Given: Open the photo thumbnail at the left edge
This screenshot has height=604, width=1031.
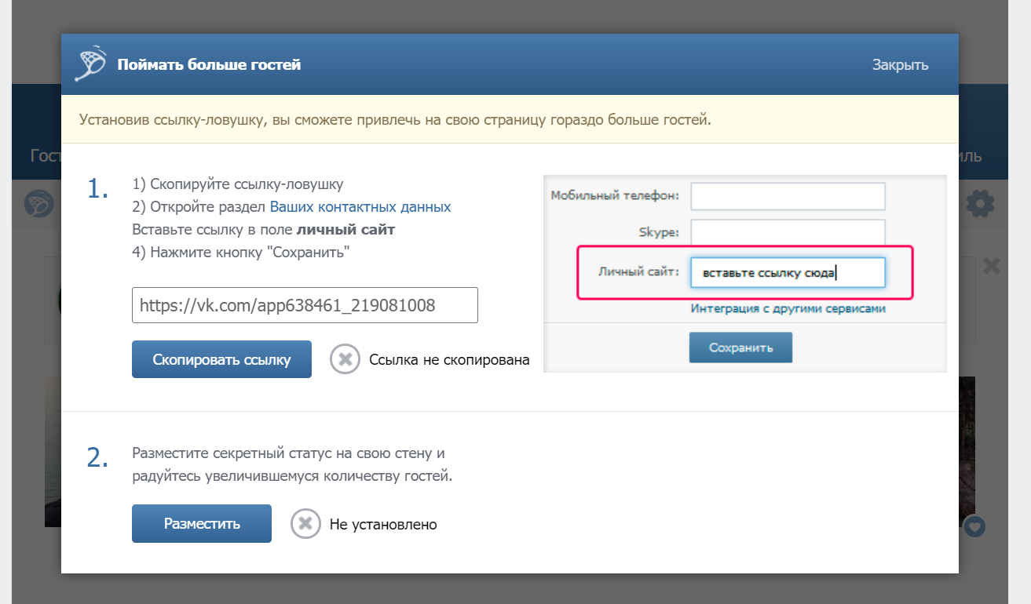Looking at the screenshot, I should 53,451.
